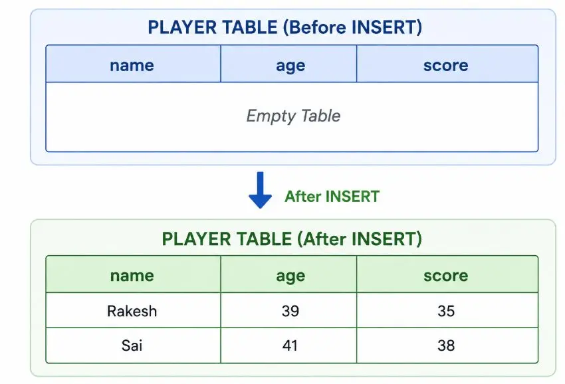Click 'PLAYER TABLE (Before INSERT)' title
This screenshot has height=384, width=565.
(284, 27)
